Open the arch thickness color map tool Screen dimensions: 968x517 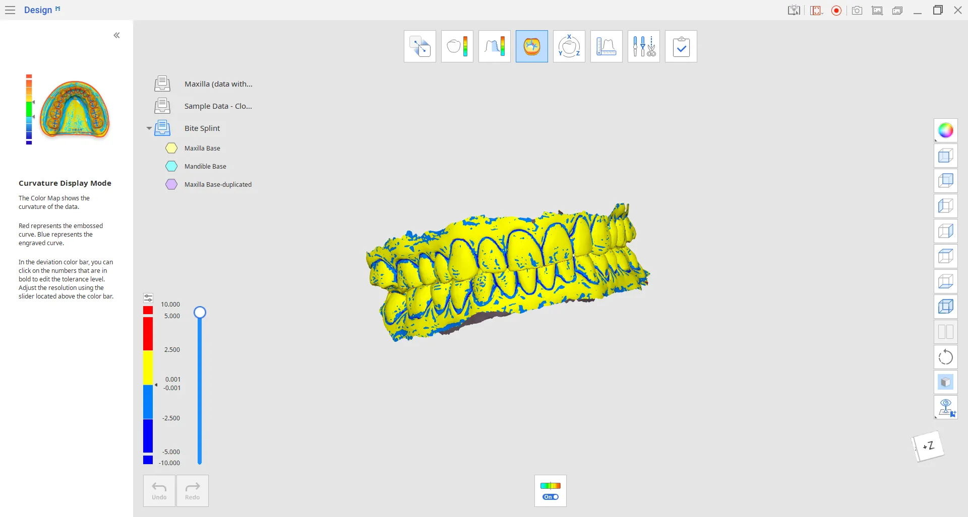495,46
